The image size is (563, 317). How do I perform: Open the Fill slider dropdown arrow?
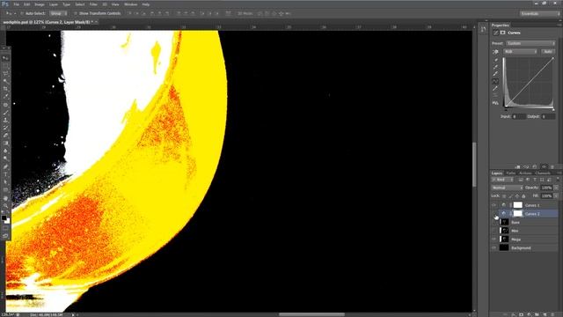click(556, 195)
